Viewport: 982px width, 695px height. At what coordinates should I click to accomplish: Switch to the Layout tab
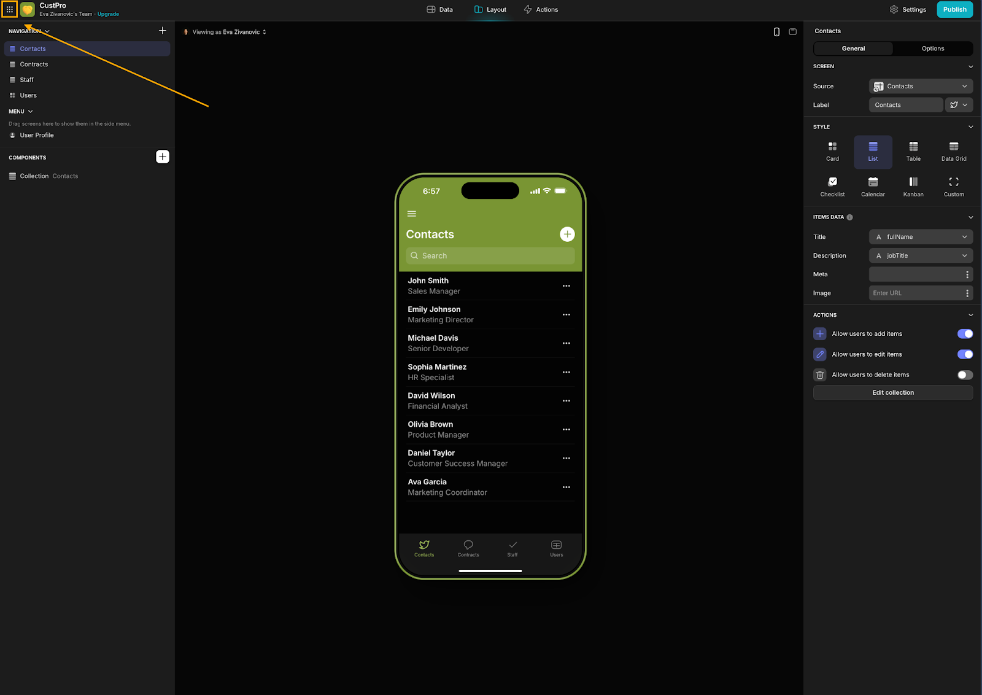click(x=490, y=10)
